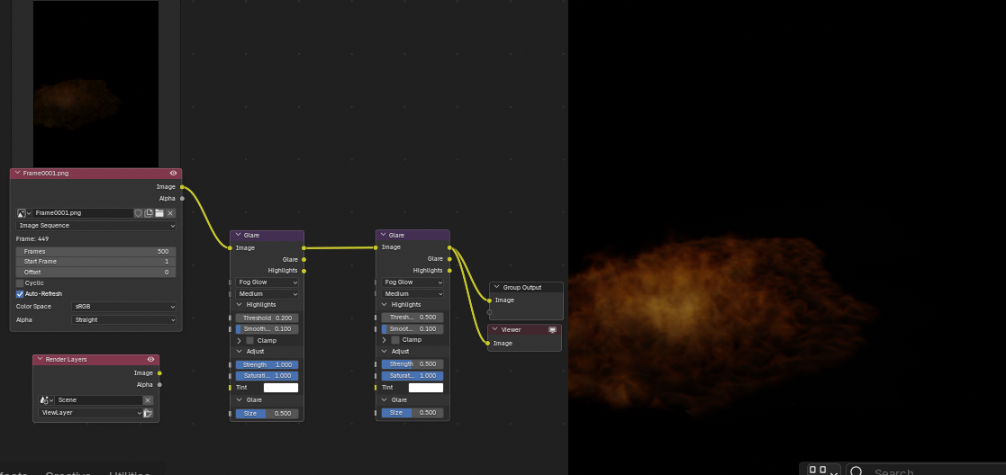Click the Viewer node monitor icon
Image resolution: width=1006 pixels, height=475 pixels.
[x=552, y=329]
